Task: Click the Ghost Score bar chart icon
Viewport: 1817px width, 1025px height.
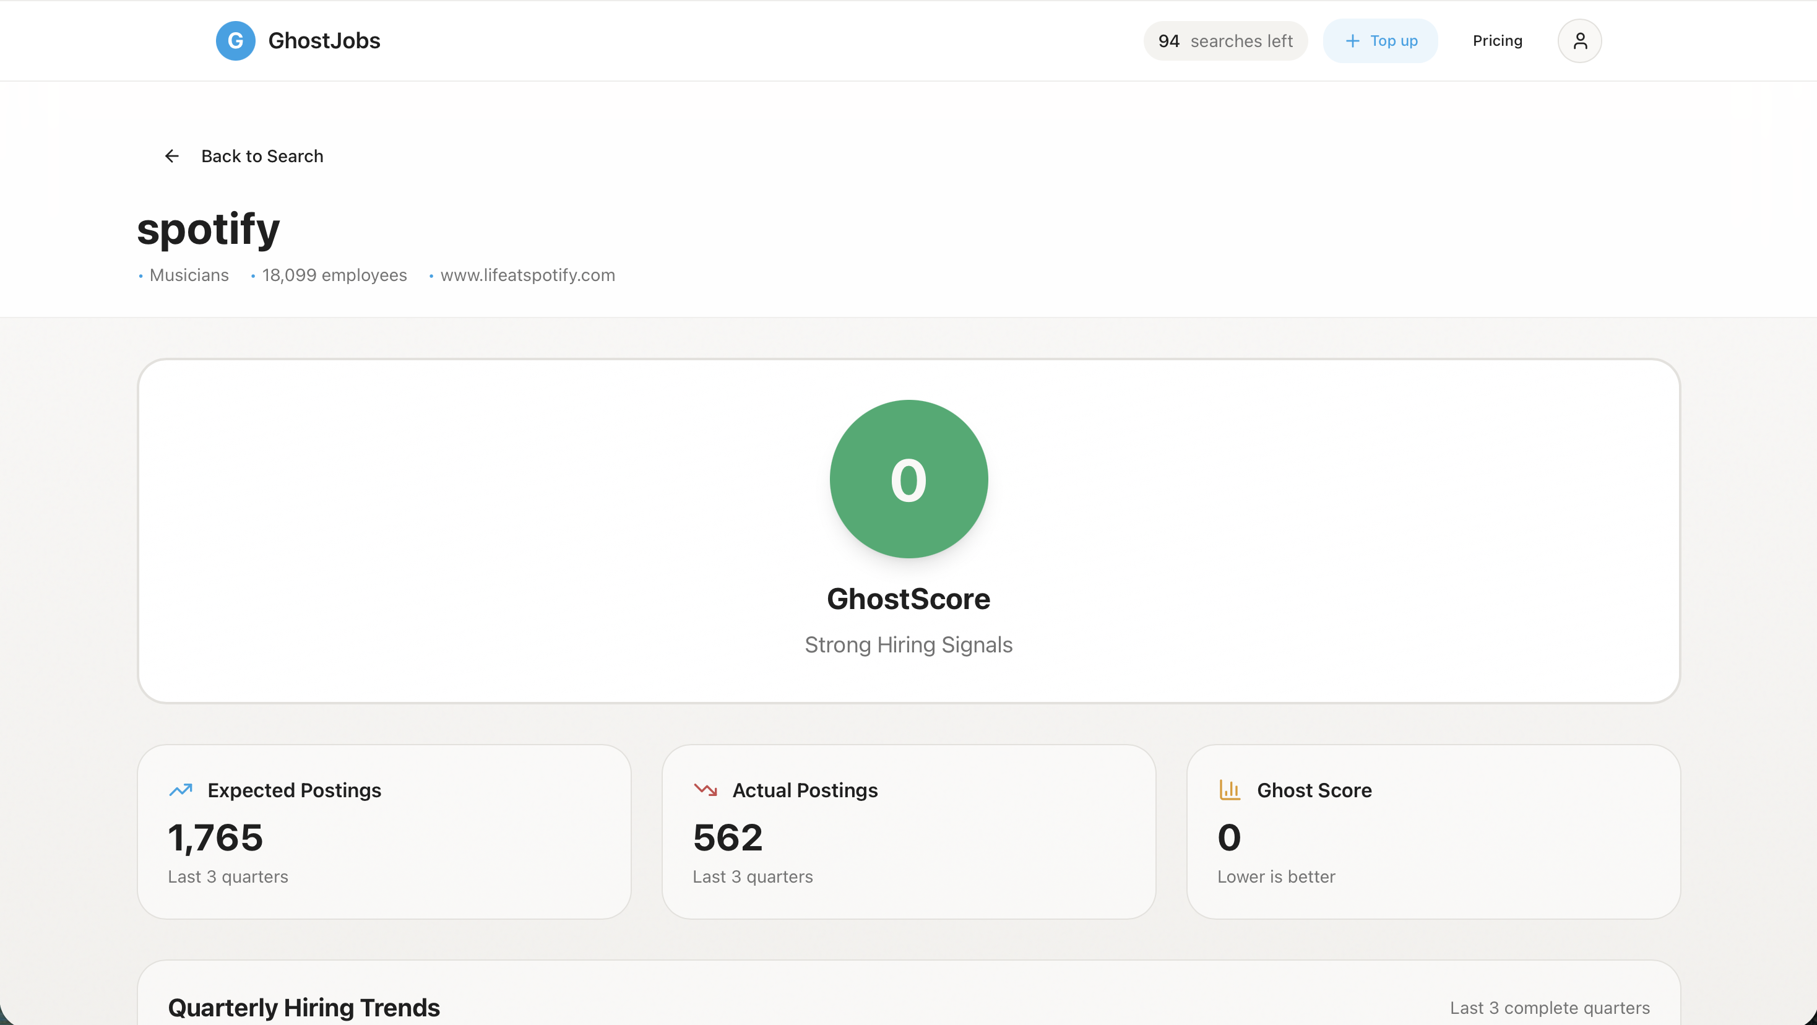Action: (1230, 790)
